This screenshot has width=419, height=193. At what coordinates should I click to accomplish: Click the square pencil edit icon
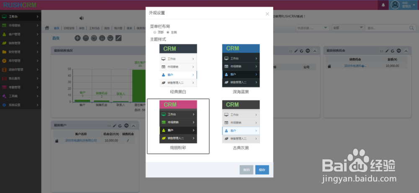coord(119,38)
